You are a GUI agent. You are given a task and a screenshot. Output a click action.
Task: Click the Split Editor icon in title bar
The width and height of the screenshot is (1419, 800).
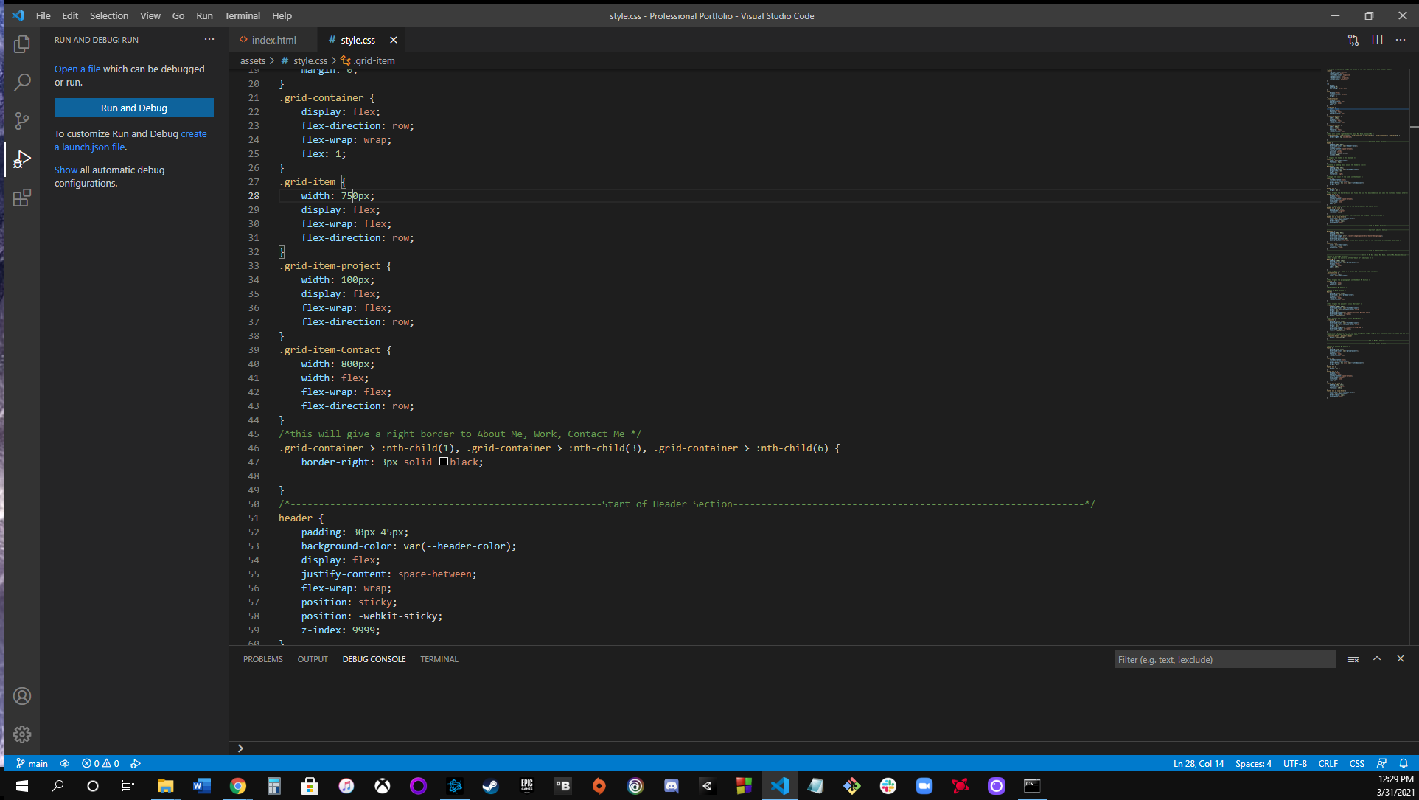[1378, 40]
